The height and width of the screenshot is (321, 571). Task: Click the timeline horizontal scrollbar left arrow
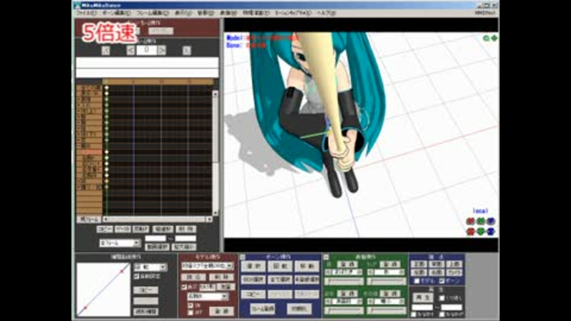pyautogui.click(x=106, y=219)
